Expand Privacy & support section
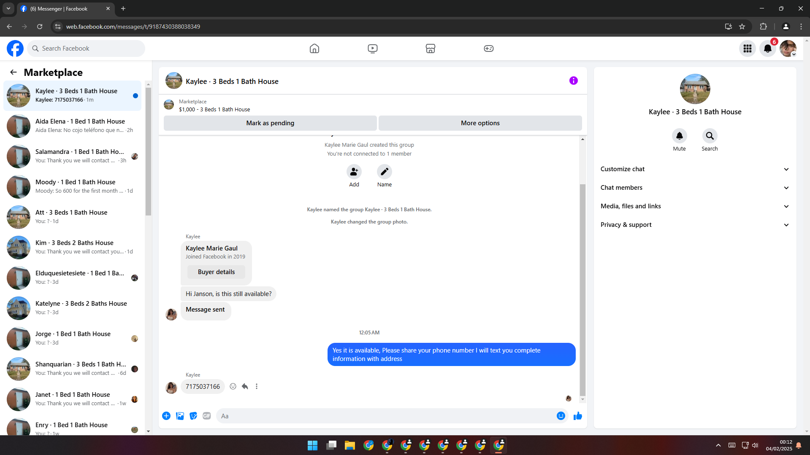Viewport: 810px width, 455px height. pyautogui.click(x=695, y=225)
